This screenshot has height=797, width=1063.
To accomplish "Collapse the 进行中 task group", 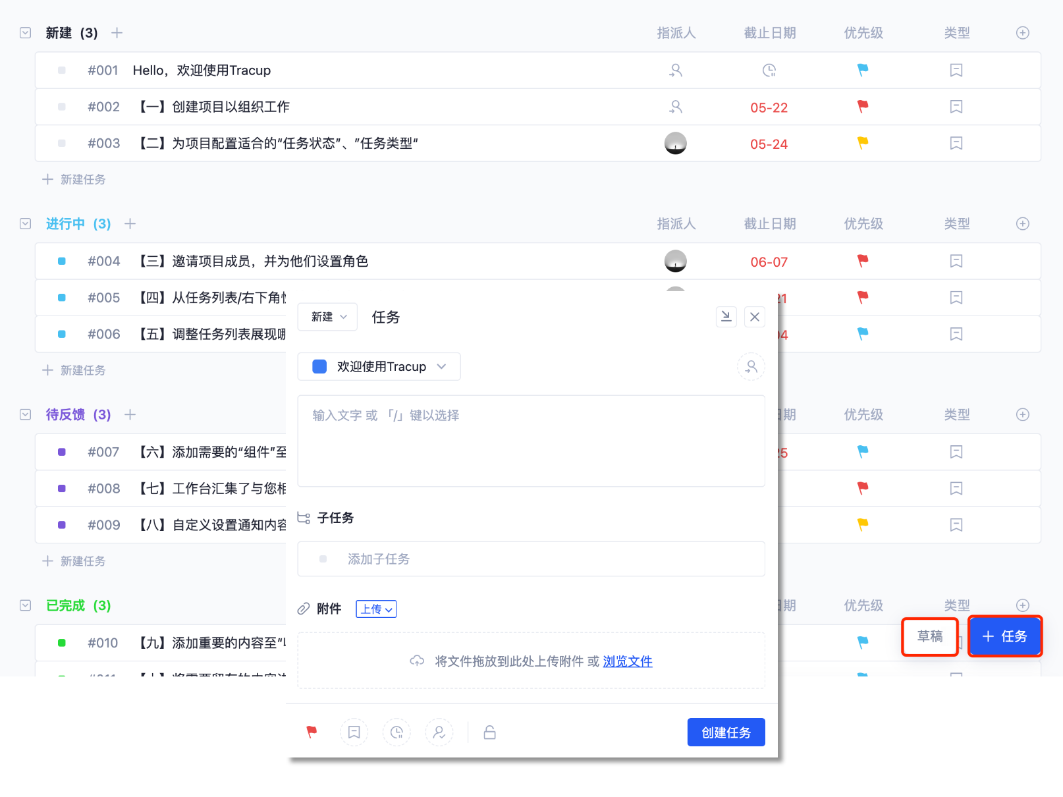I will click(x=26, y=224).
